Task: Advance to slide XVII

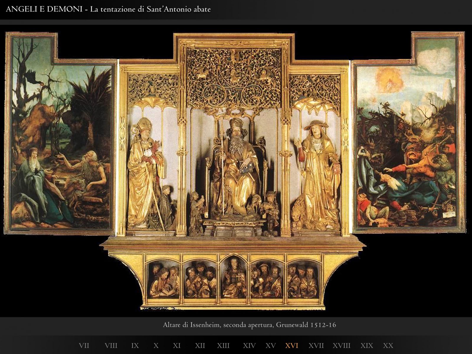Action: click(316, 345)
